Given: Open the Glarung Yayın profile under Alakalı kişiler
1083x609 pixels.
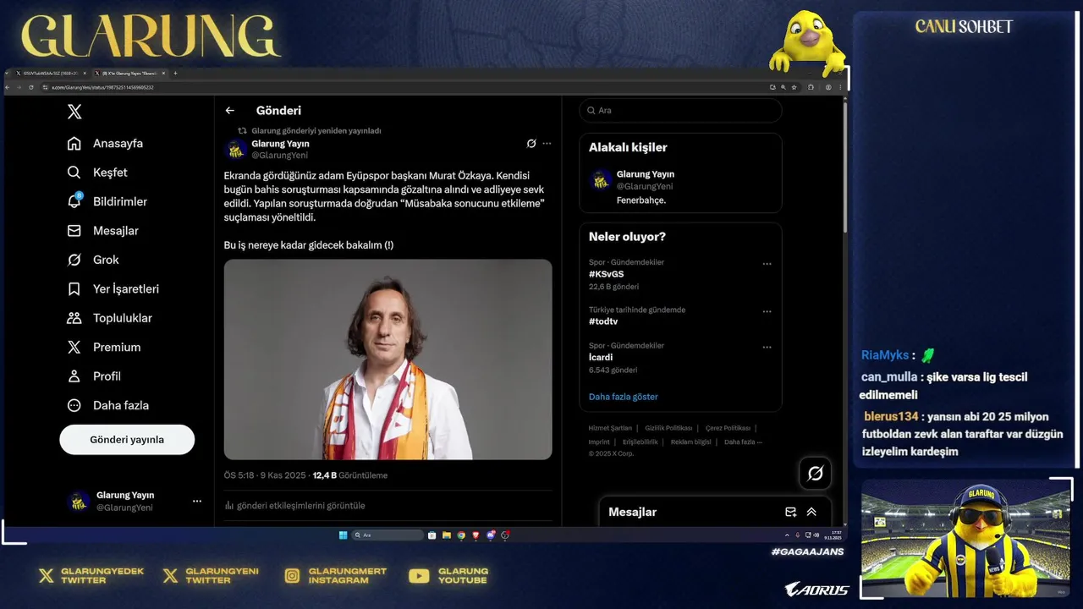Looking at the screenshot, I should pyautogui.click(x=646, y=174).
